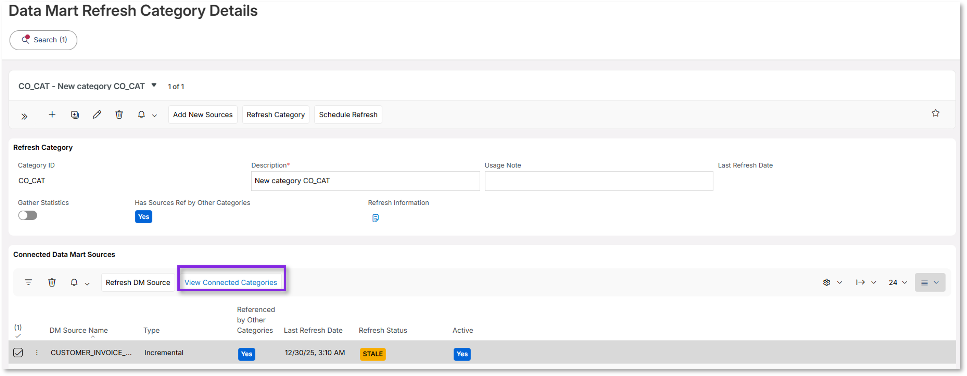
Task: Click the column settings gear icon
Action: (x=827, y=283)
